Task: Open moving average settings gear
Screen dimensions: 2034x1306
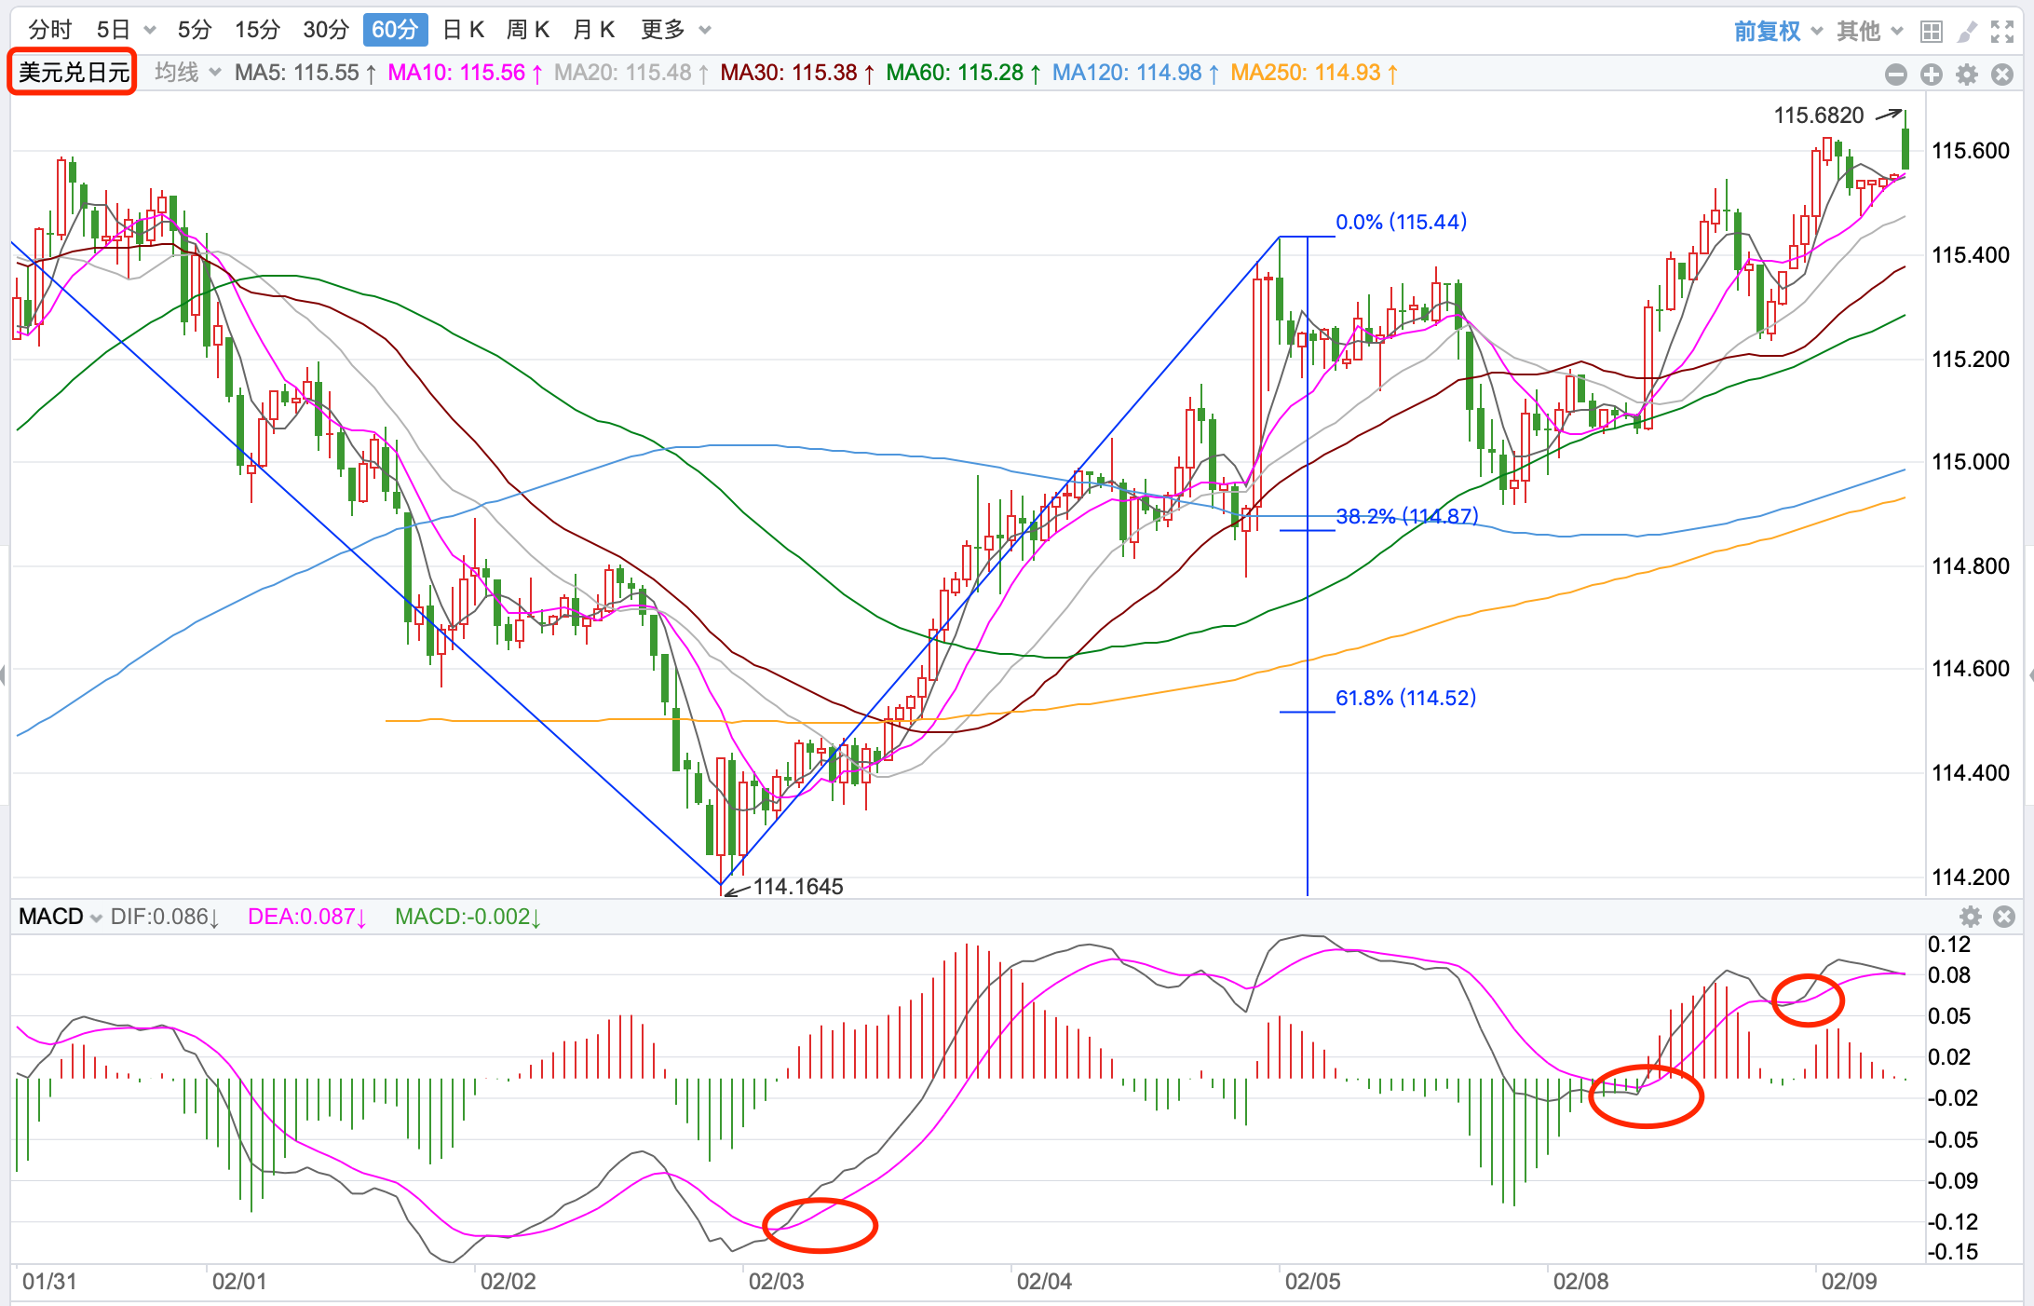Action: pyautogui.click(x=1967, y=75)
